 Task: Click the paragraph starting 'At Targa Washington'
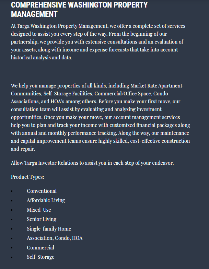(x=98, y=42)
